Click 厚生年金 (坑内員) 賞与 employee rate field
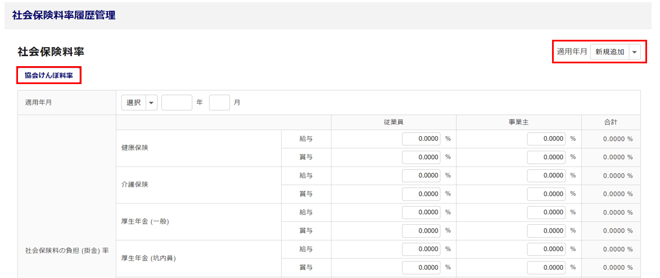660x278 pixels. [421, 267]
